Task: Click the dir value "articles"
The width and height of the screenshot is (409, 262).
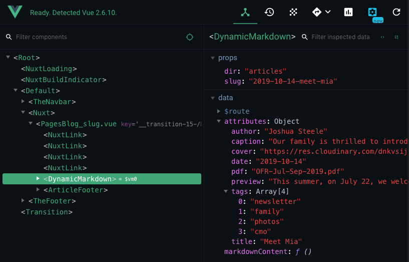Action: (x=265, y=71)
